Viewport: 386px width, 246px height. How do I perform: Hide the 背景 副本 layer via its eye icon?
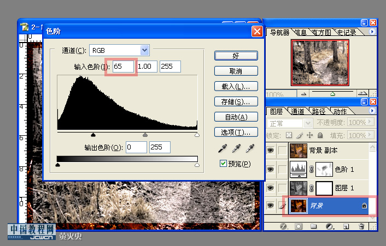[270, 150]
